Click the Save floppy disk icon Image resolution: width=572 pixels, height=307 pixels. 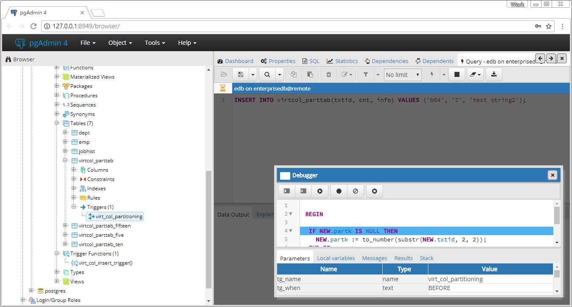click(x=241, y=74)
